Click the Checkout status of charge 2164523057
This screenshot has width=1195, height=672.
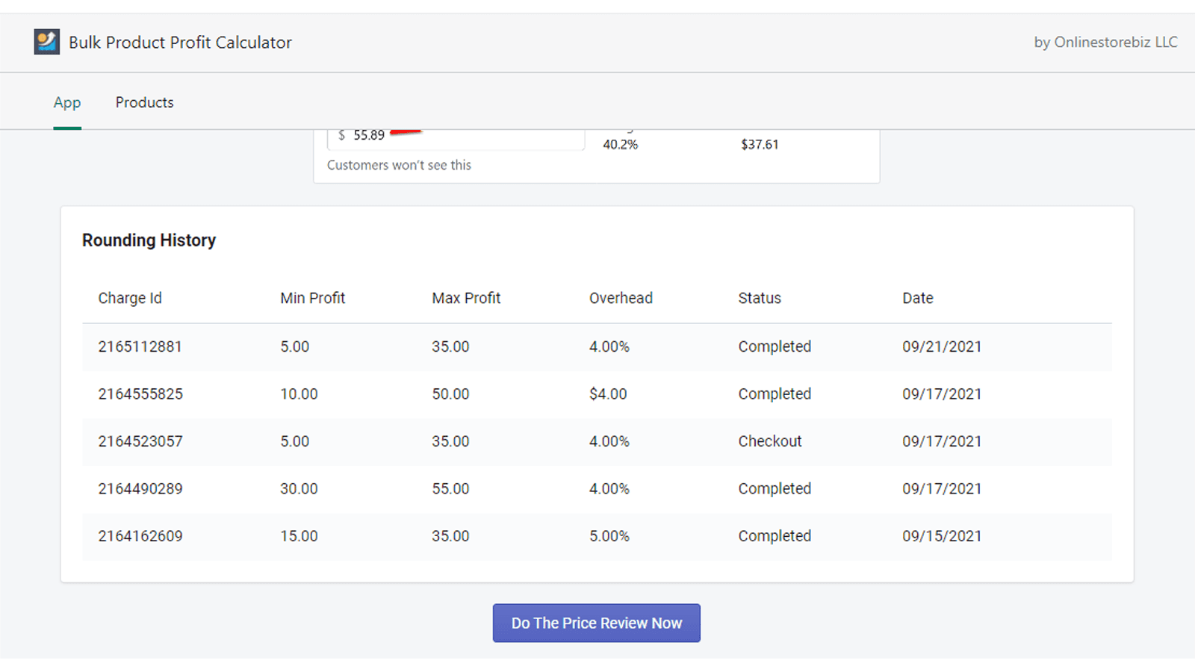pos(770,441)
